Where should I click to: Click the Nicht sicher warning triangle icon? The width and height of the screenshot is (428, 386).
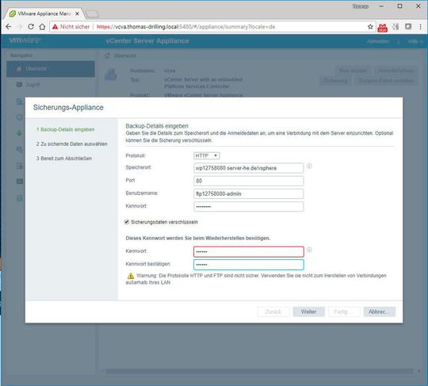[x=55, y=27]
